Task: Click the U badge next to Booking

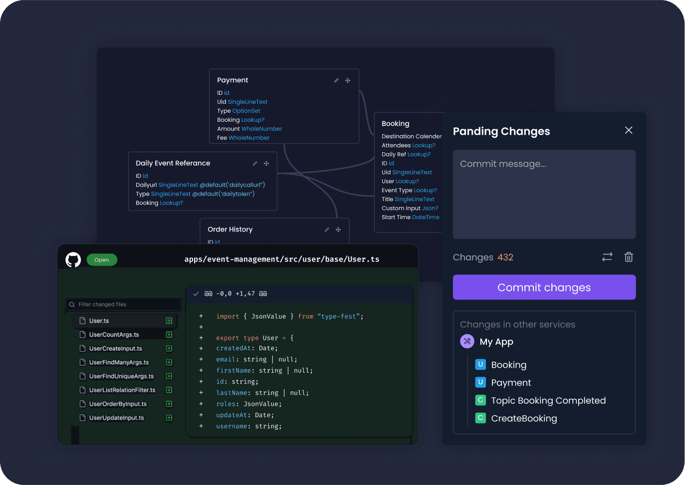Action: [480, 364]
